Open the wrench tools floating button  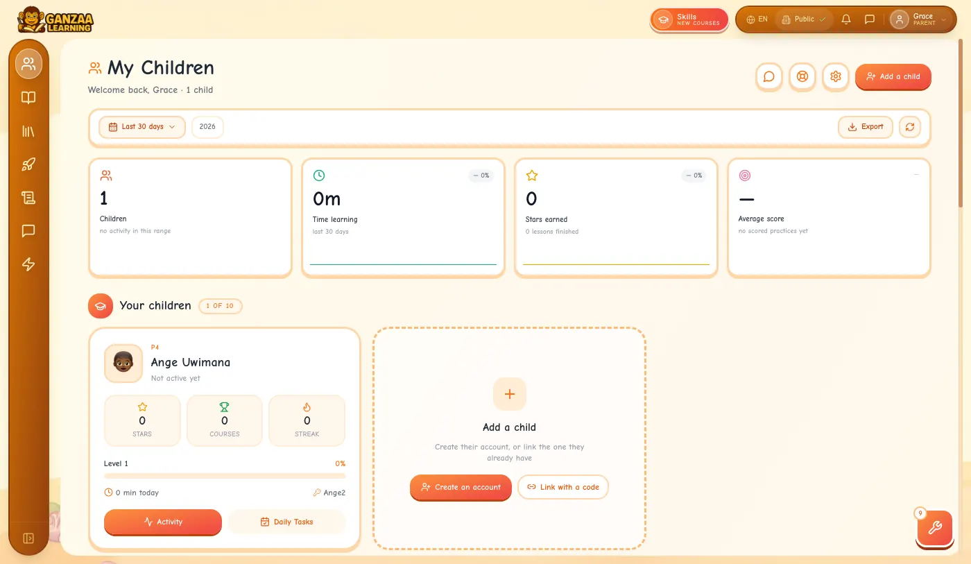[x=935, y=529]
